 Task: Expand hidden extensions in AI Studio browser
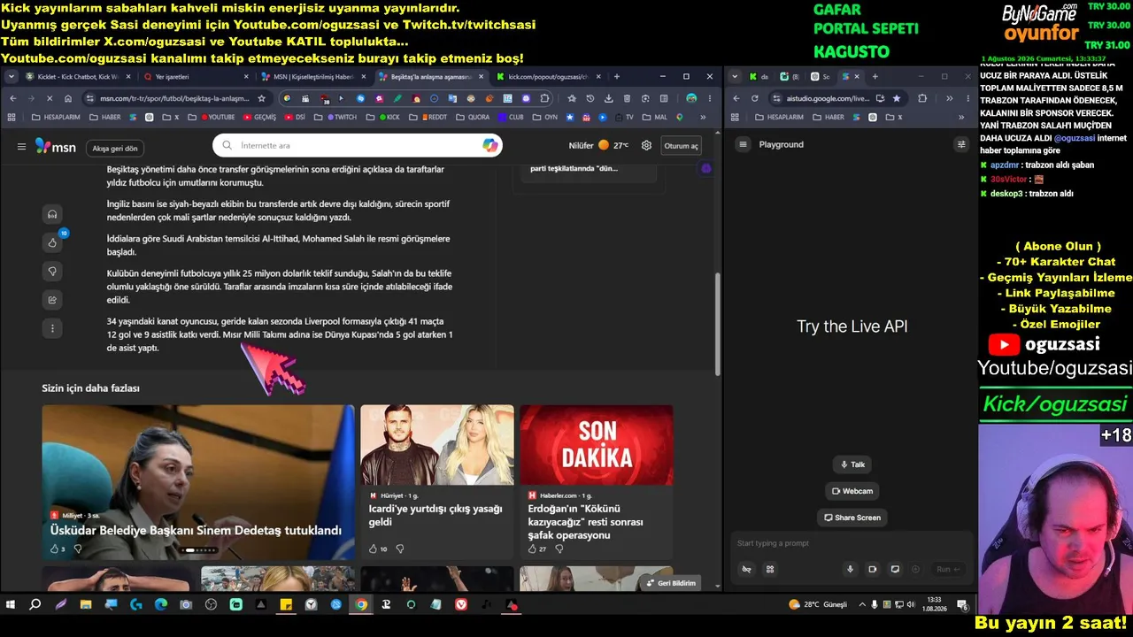click(x=949, y=98)
